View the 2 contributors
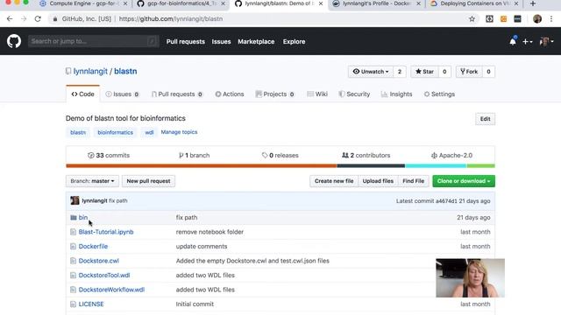The height and width of the screenshot is (315, 561). coord(366,156)
